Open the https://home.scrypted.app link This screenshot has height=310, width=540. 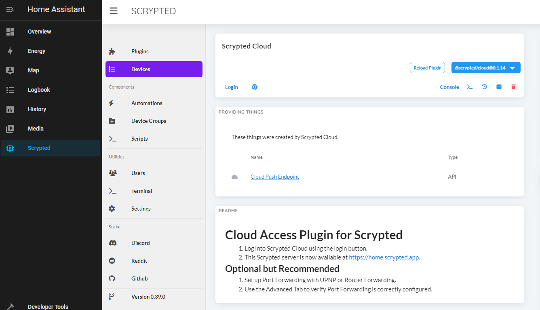click(x=384, y=257)
